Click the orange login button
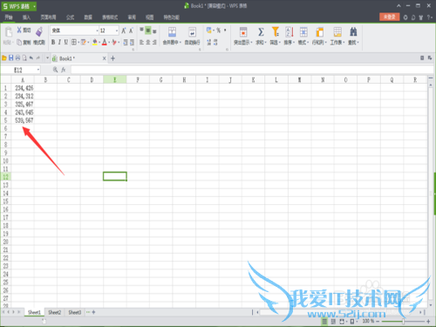This screenshot has height=327, width=436. point(390,17)
